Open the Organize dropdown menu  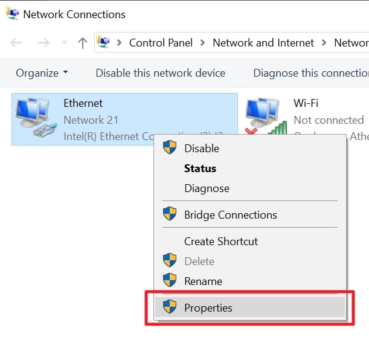pos(42,72)
